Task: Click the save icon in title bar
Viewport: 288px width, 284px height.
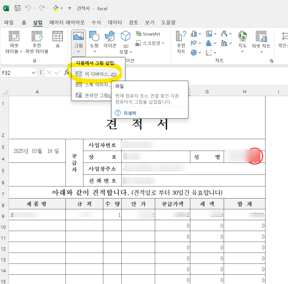Action: pos(17,8)
